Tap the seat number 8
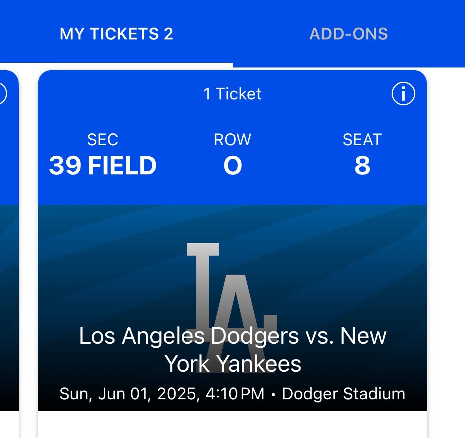 click(x=362, y=165)
